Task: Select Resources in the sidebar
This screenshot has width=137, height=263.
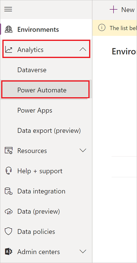Action: [x=46, y=150]
